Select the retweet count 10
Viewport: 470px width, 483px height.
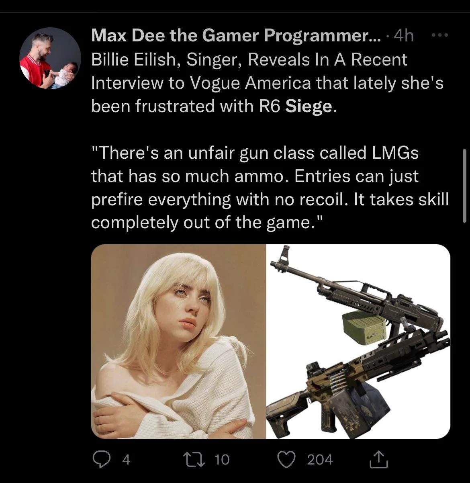(221, 459)
